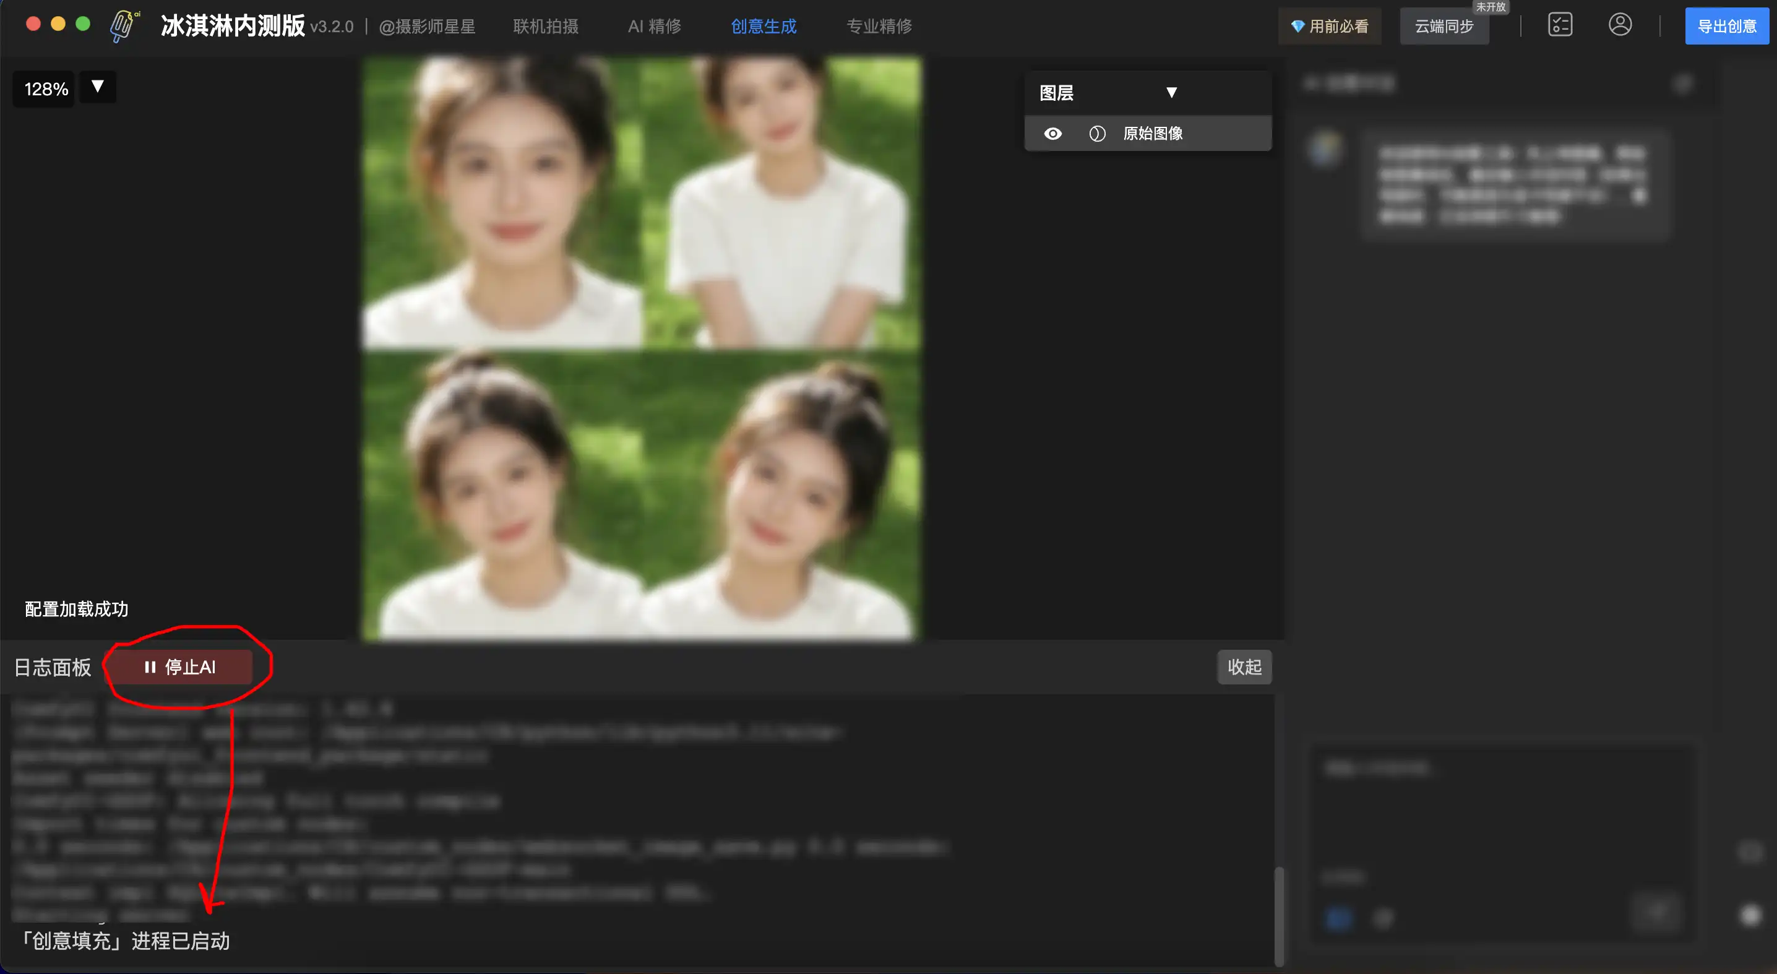Open the 专业精修 tab
This screenshot has height=974, width=1777.
pos(879,26)
